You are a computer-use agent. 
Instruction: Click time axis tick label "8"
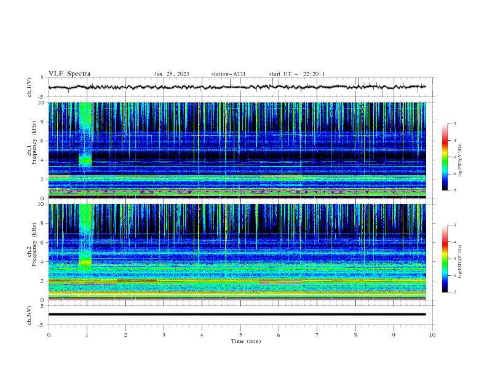[355, 335]
